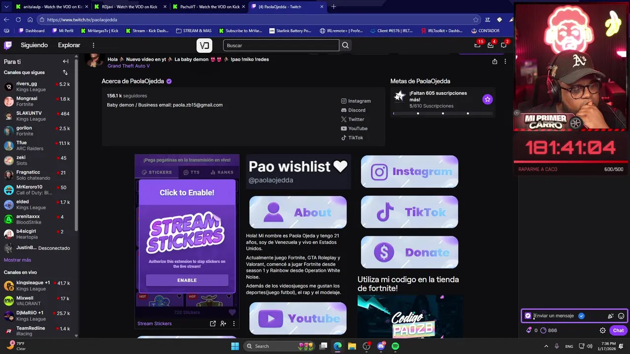Click the Grand Theft Auto V category link
The width and height of the screenshot is (630, 354).
tap(128, 66)
